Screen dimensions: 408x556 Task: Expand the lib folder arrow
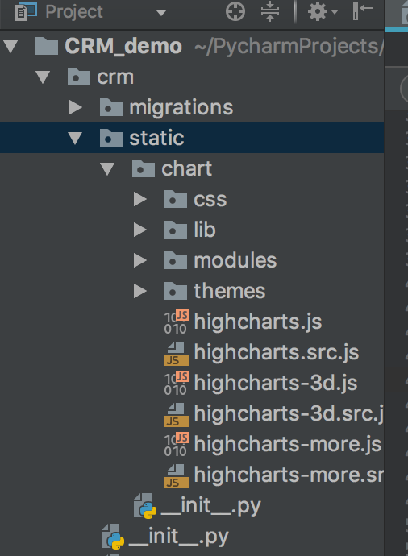pos(140,230)
